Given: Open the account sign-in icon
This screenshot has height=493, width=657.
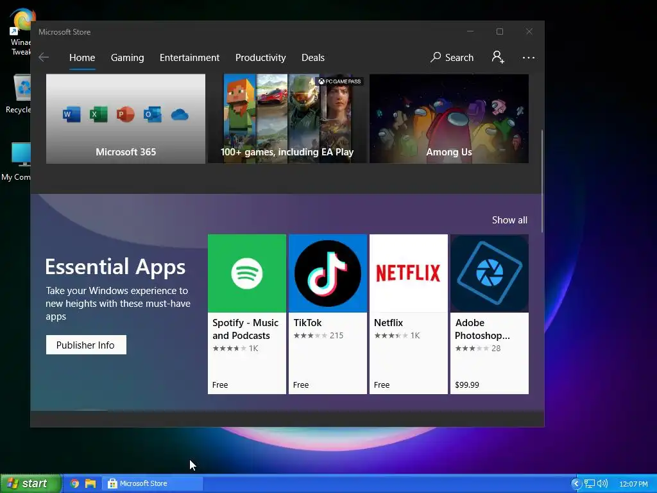Looking at the screenshot, I should click(x=498, y=57).
